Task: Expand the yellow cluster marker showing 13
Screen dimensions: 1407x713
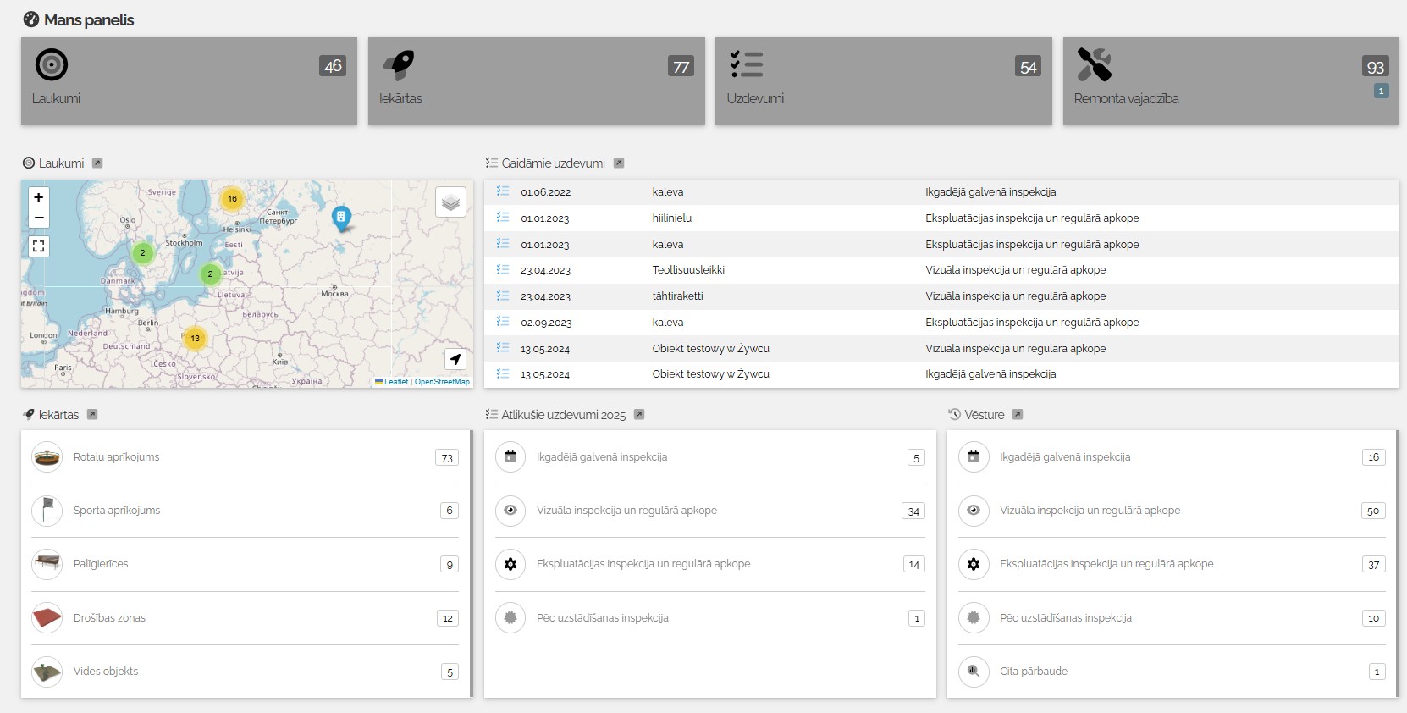Action: point(195,339)
